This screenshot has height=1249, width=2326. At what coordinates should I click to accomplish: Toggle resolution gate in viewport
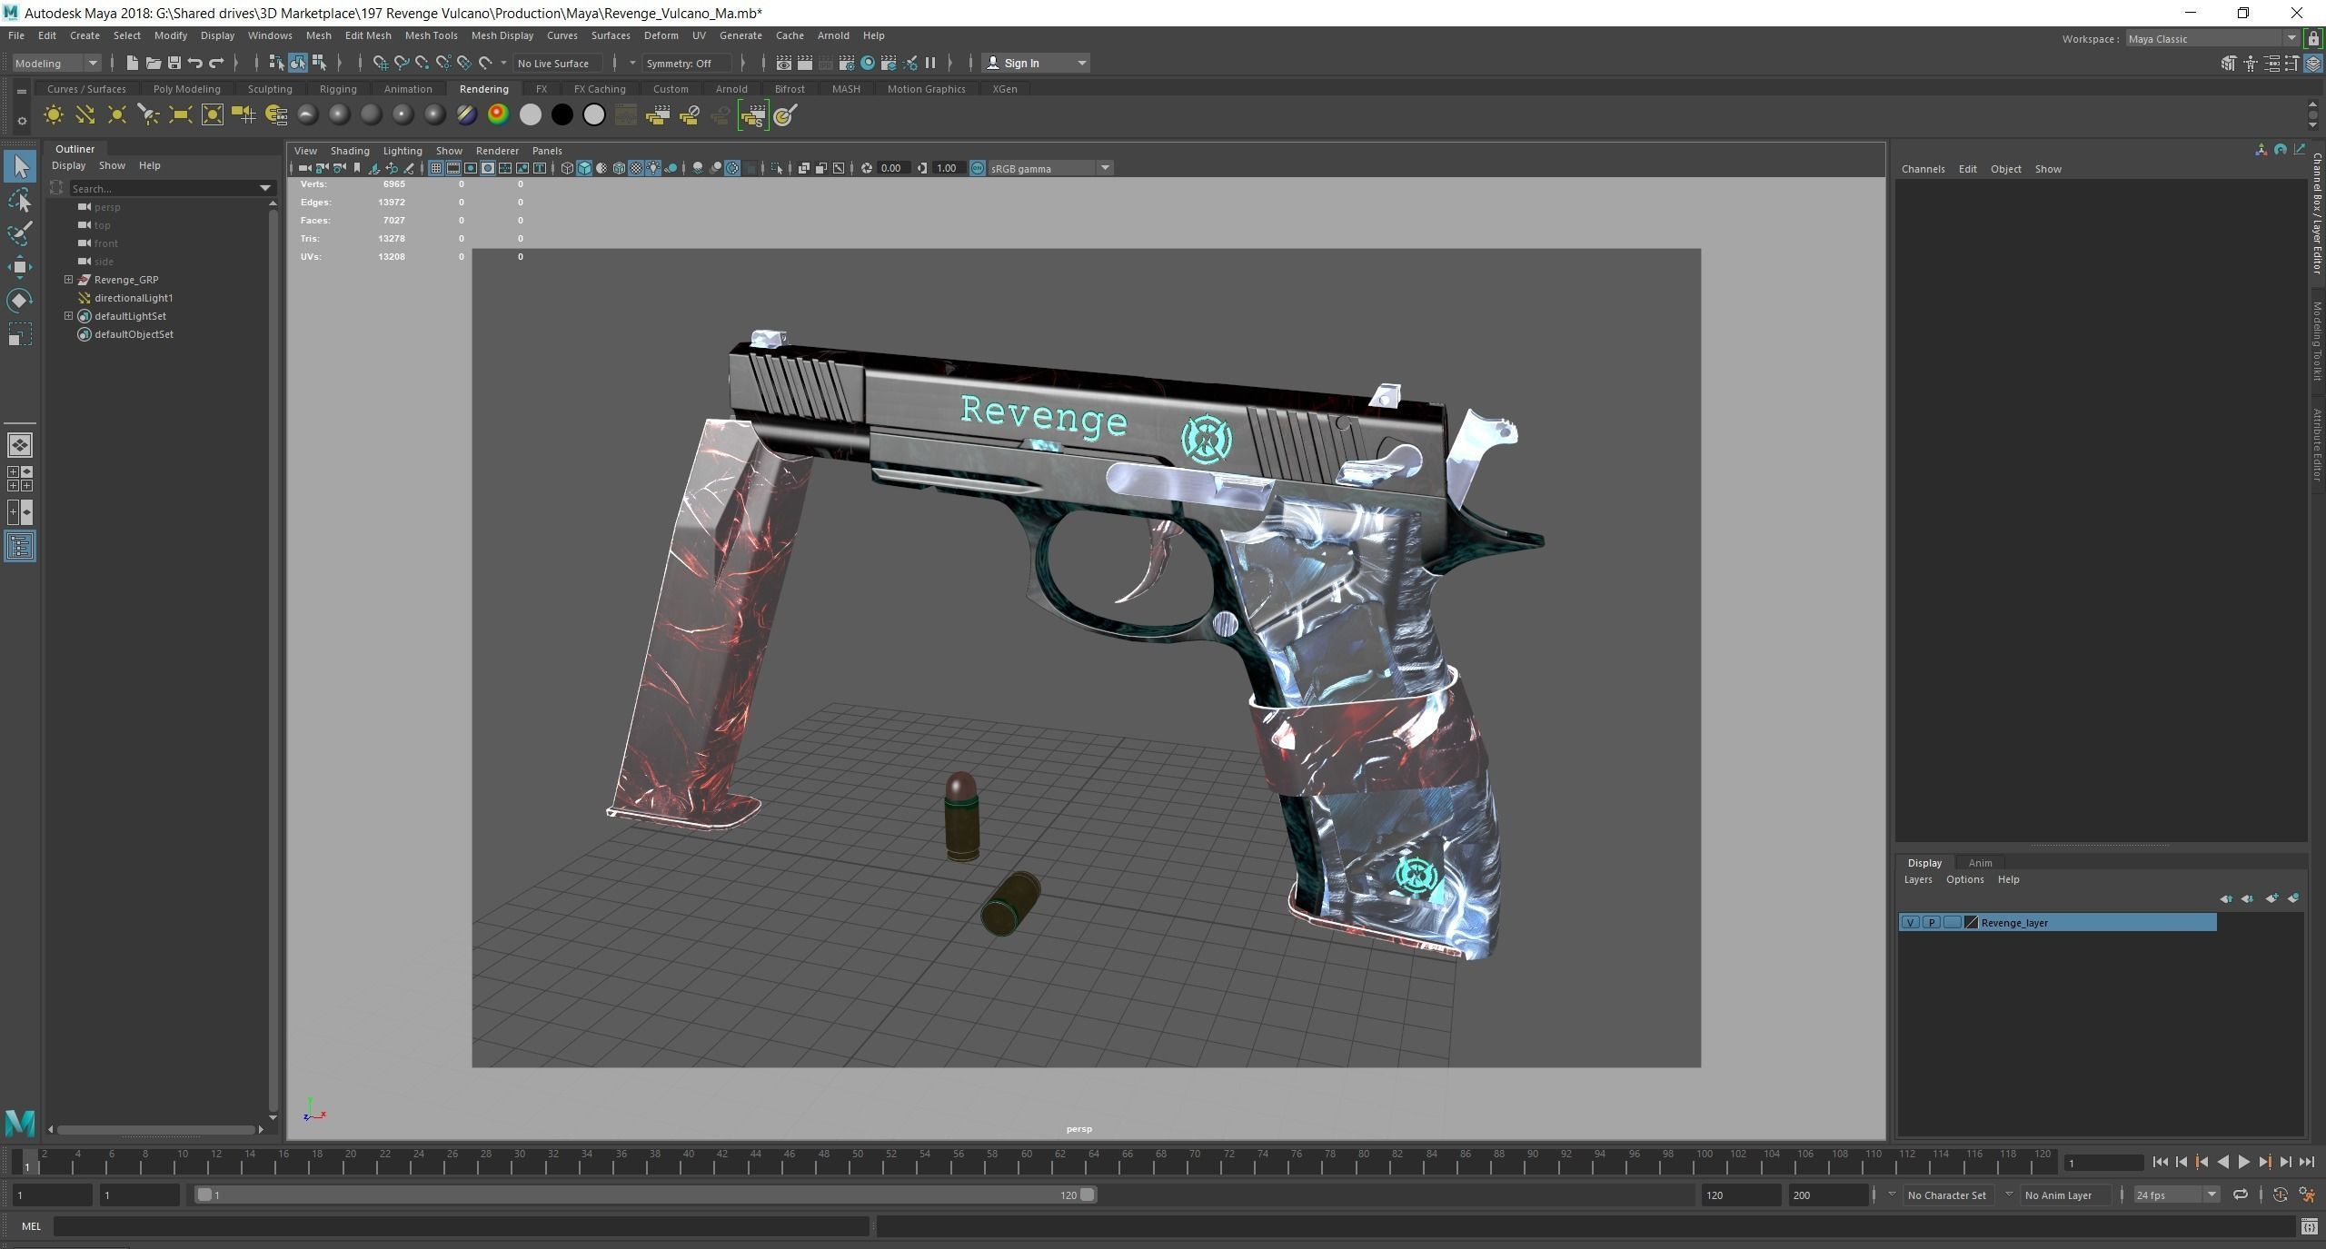tap(471, 168)
